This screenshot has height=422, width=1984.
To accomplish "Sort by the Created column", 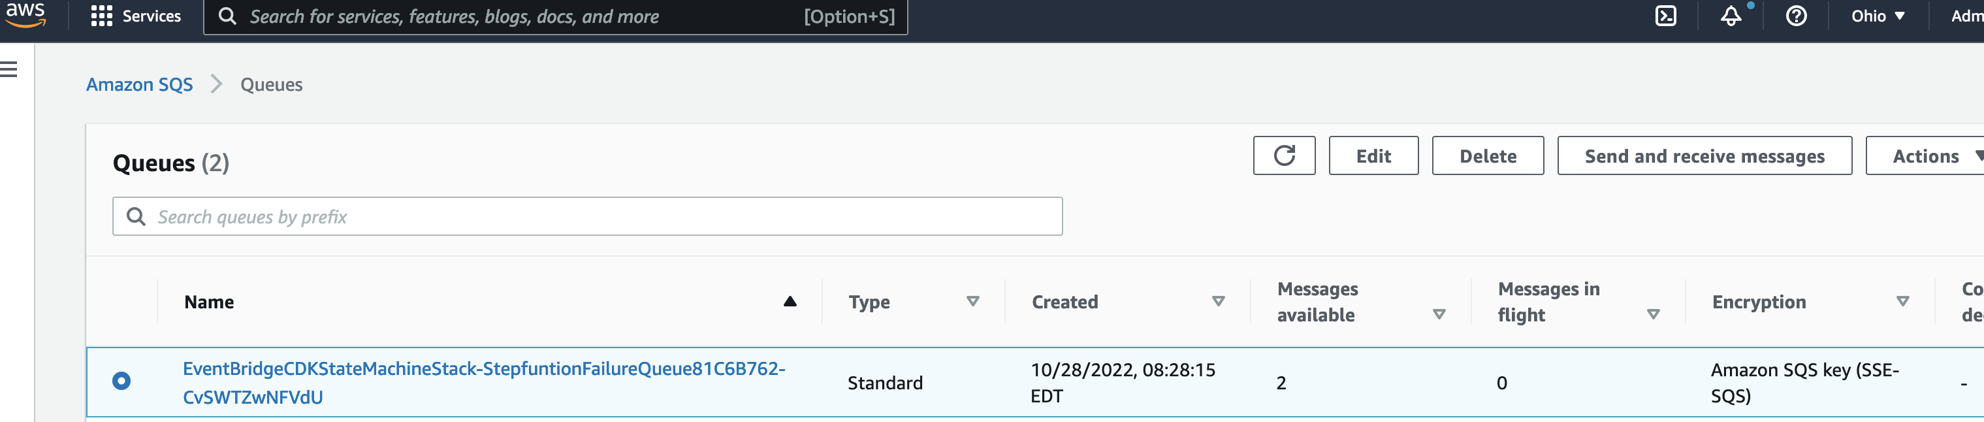I will (1218, 301).
